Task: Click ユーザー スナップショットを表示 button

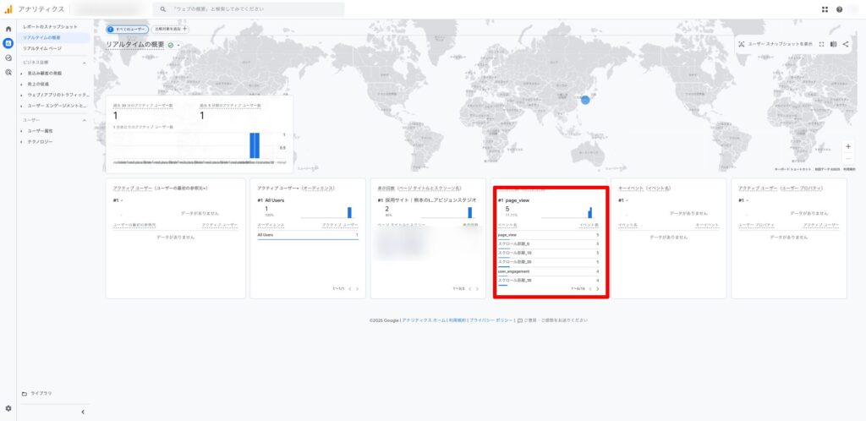Action: 776,44
